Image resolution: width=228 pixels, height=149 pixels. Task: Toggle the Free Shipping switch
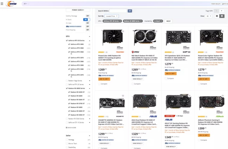[x=88, y=30]
